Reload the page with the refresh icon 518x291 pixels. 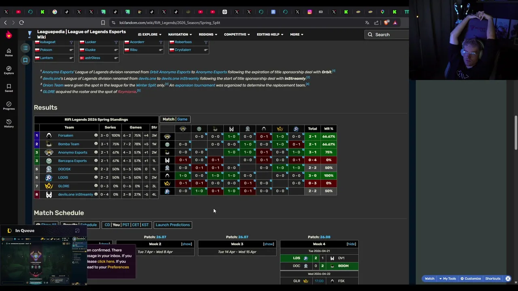(x=21, y=23)
